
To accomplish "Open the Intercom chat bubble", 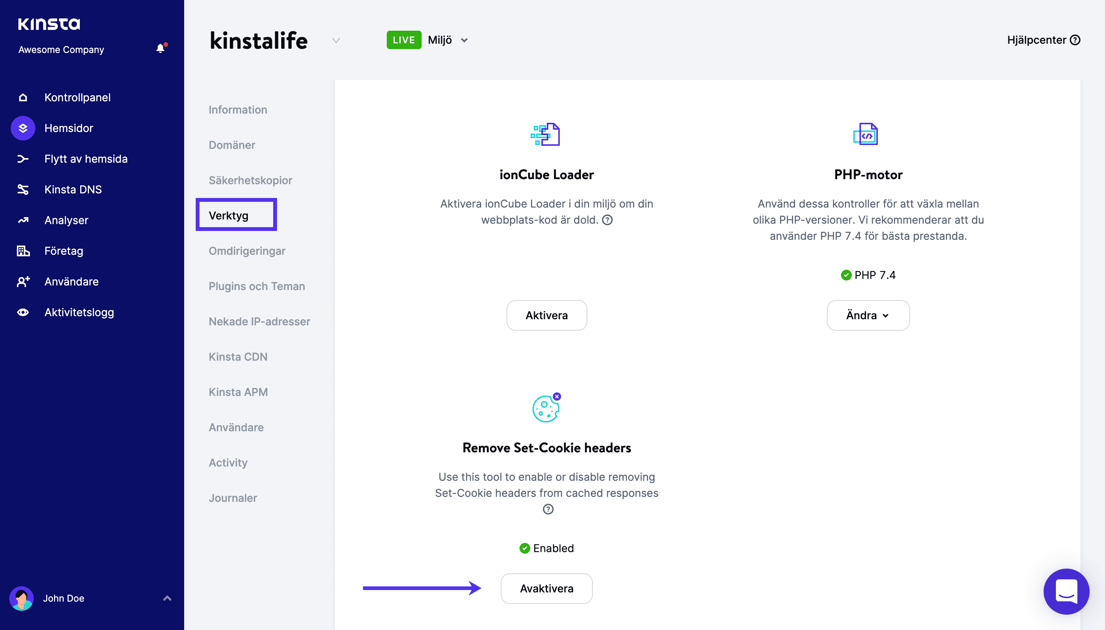I will coord(1066,591).
